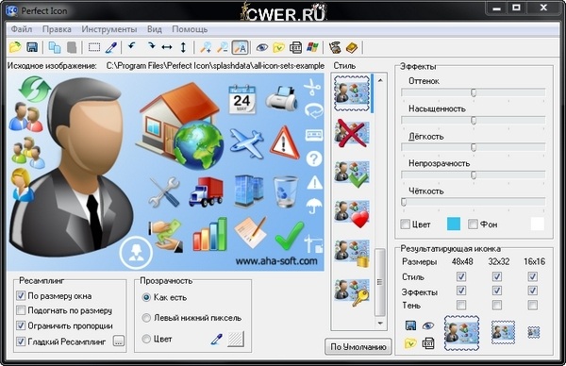Screen dimensions: 566x366
Task: Click the Windows flag toolbar icon
Action: click(x=312, y=47)
